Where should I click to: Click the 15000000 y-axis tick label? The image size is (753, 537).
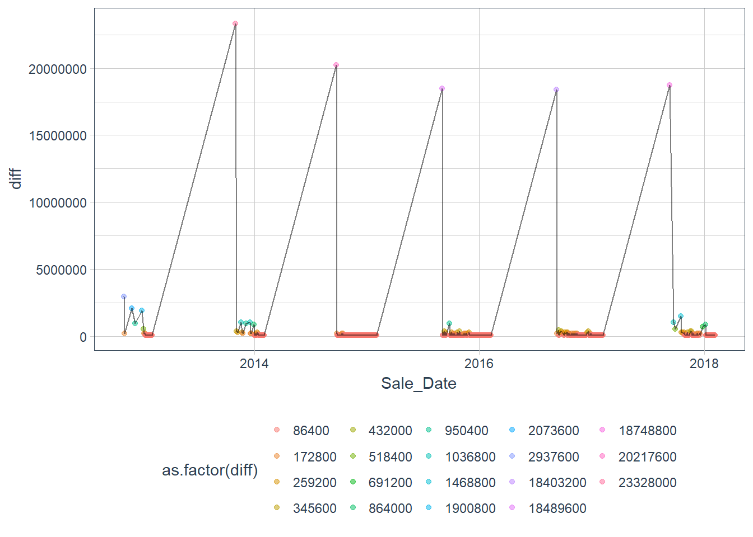pos(58,136)
